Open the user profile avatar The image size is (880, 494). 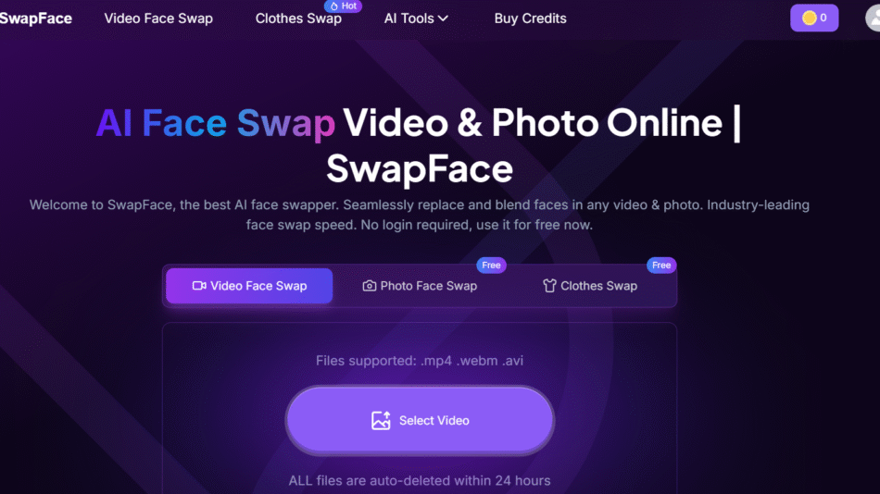pos(874,18)
